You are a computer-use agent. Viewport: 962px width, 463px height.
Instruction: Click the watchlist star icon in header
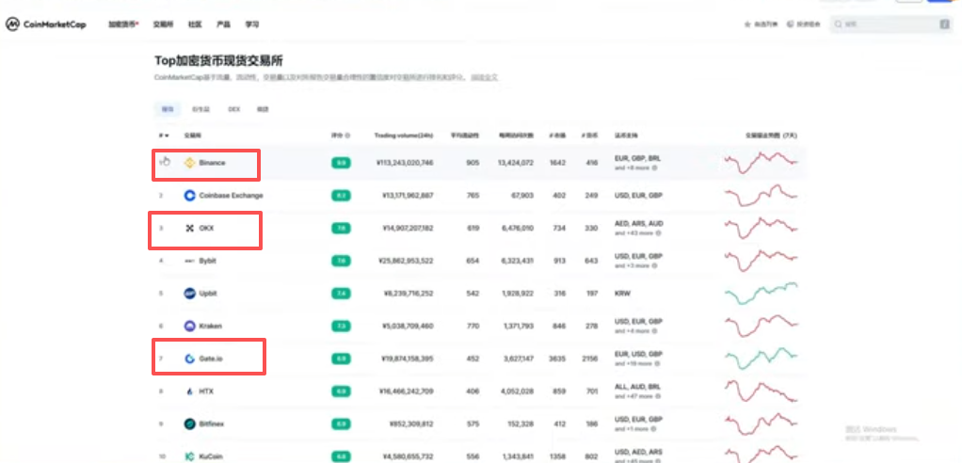coord(747,24)
